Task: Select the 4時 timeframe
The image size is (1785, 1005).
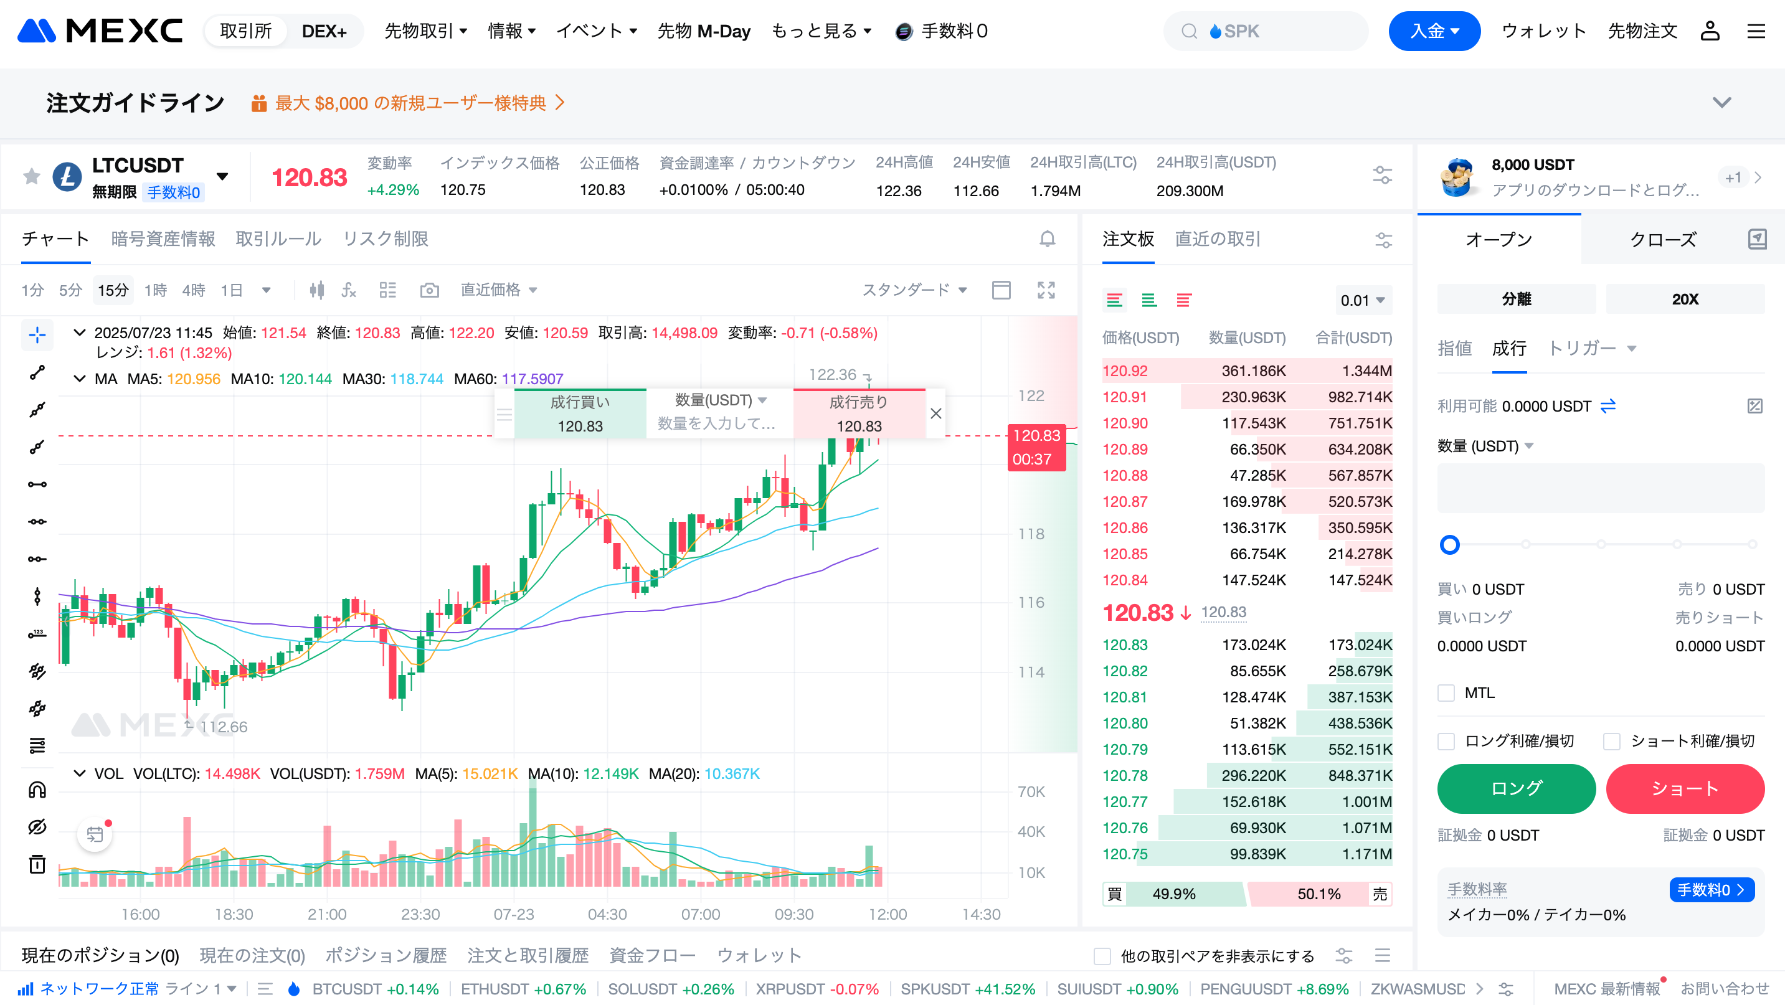Action: 193,290
